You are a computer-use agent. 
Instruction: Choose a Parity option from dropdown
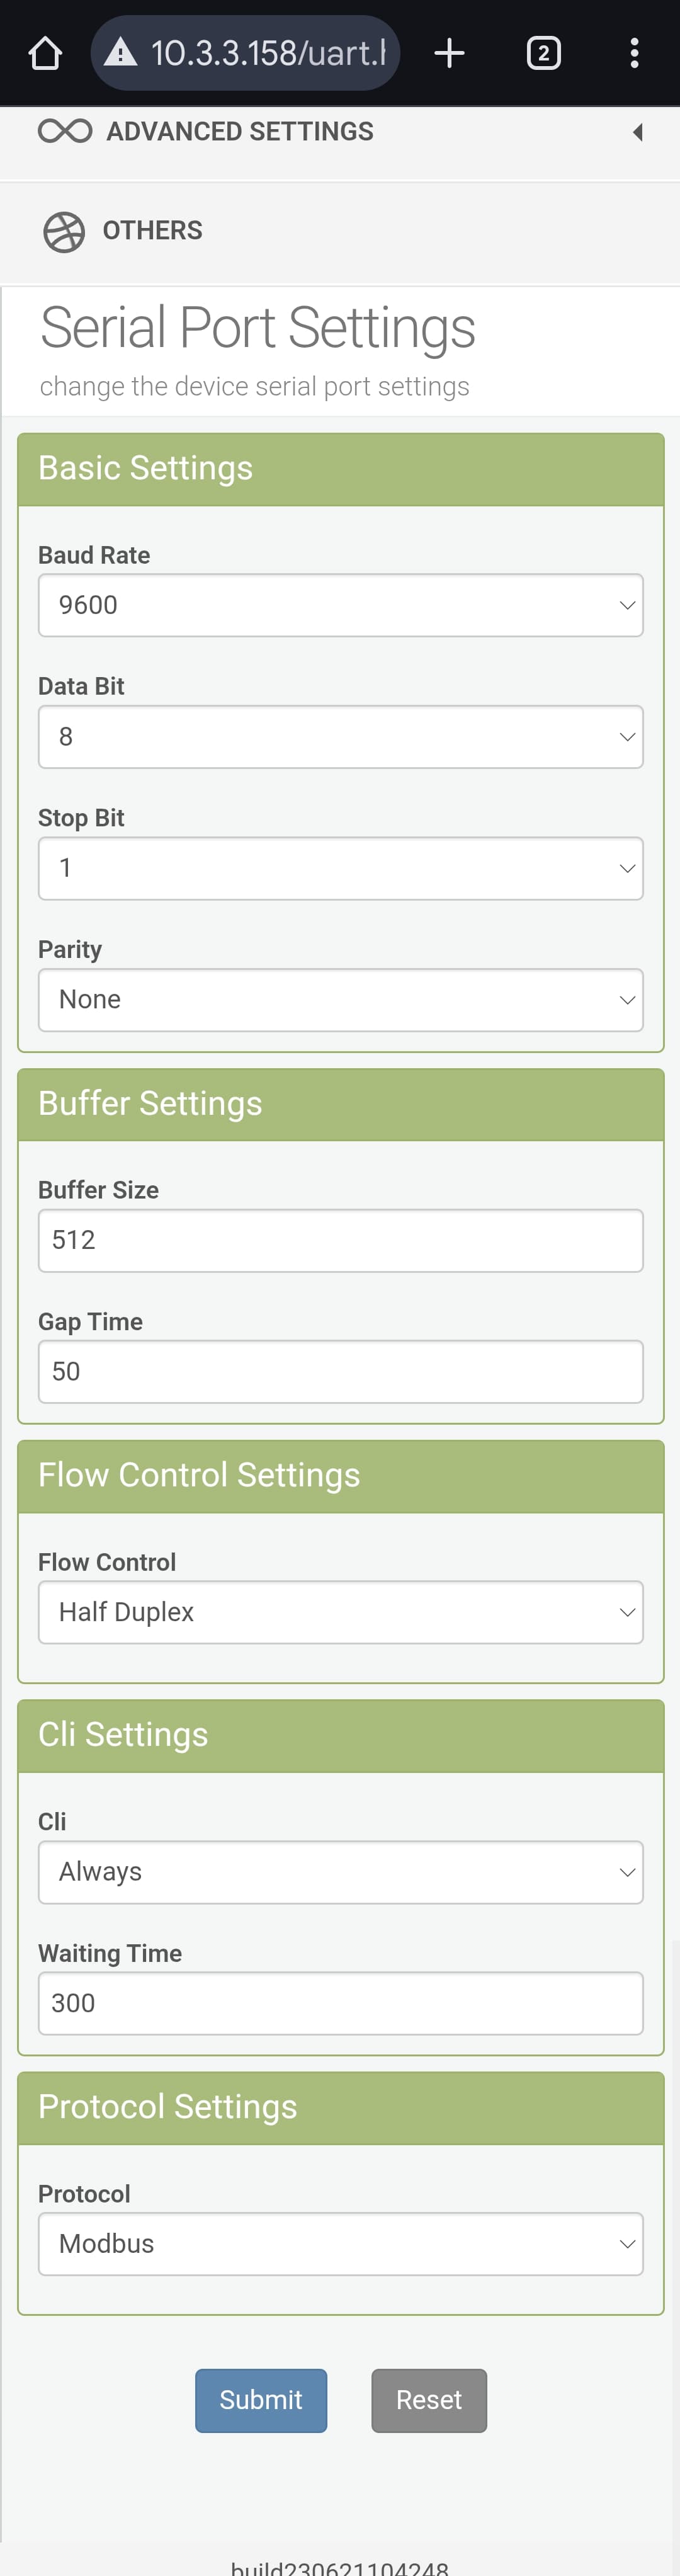tap(340, 1000)
